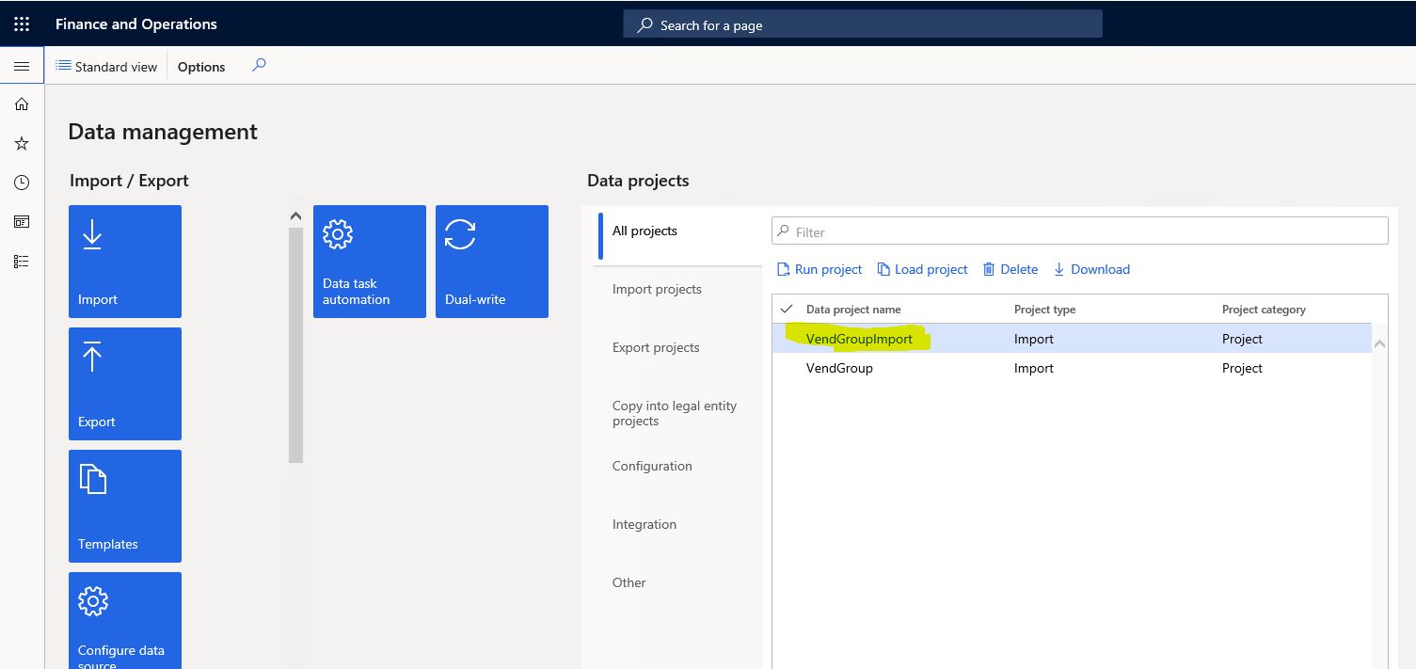Select the VendGroup project row
Screen dimensions: 1416x669
(1072, 368)
